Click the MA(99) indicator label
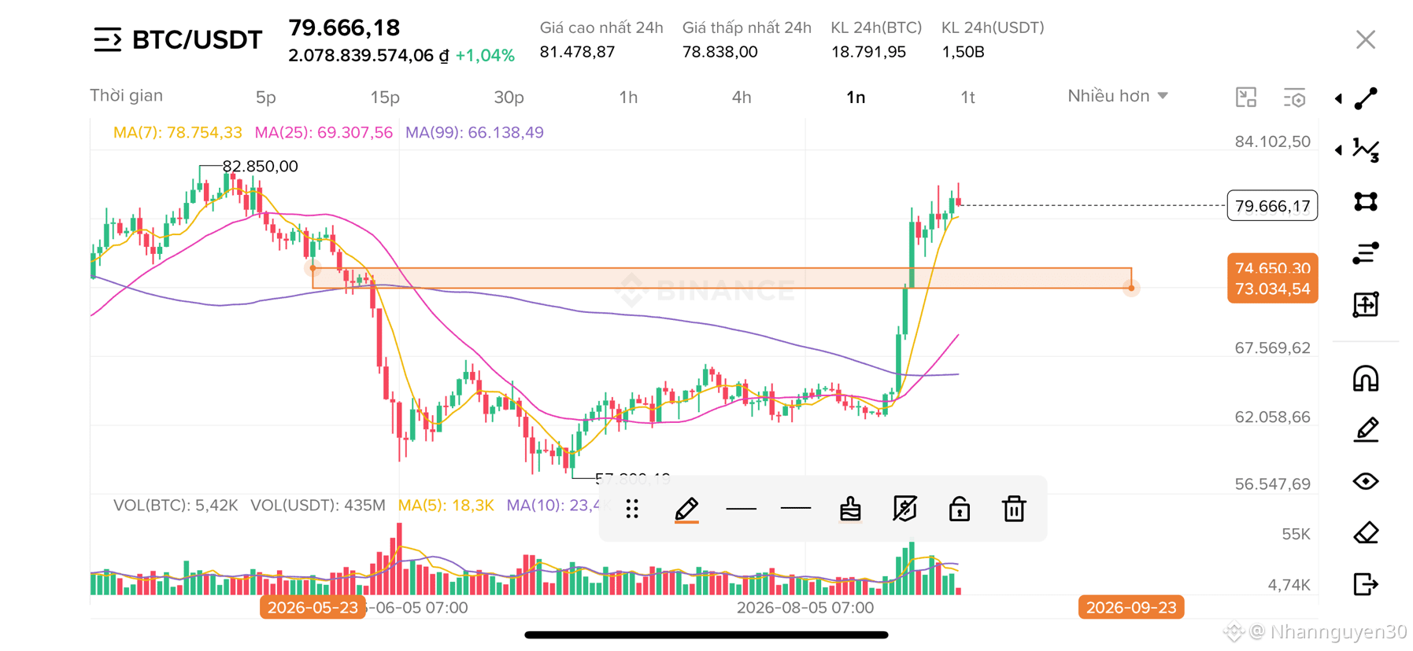This screenshot has height=651, width=1413. (474, 132)
